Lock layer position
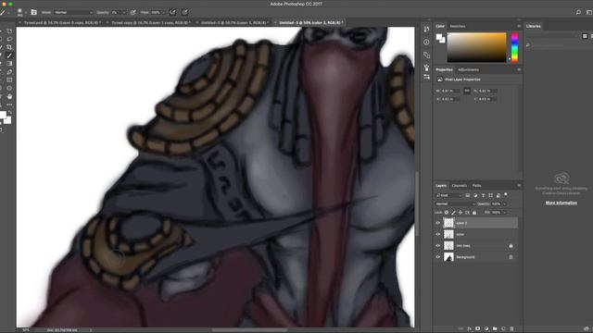This screenshot has width=593, height=333. (x=461, y=213)
